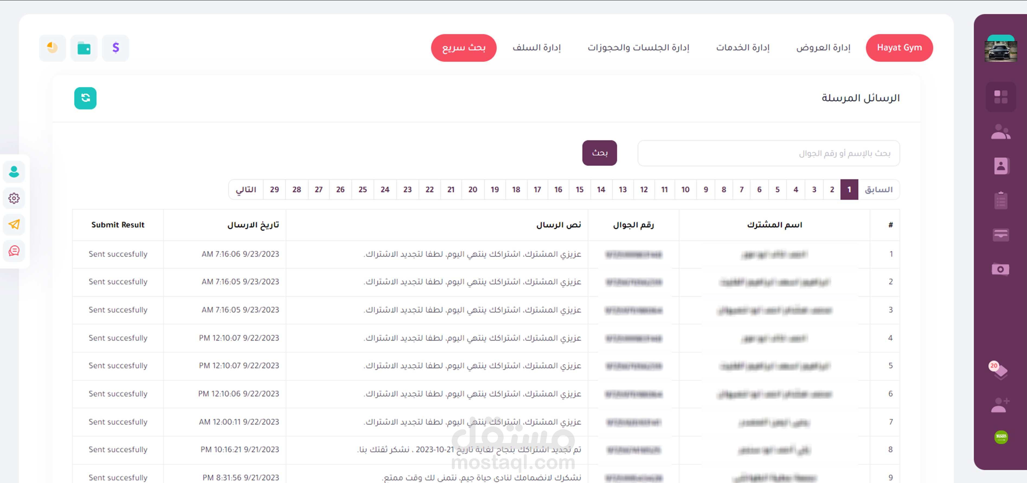Focus the name or mobile search field
Viewport: 1027px width, 483px height.
[x=768, y=153]
